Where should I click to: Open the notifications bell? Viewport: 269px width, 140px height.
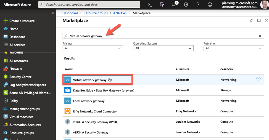(174, 5)
